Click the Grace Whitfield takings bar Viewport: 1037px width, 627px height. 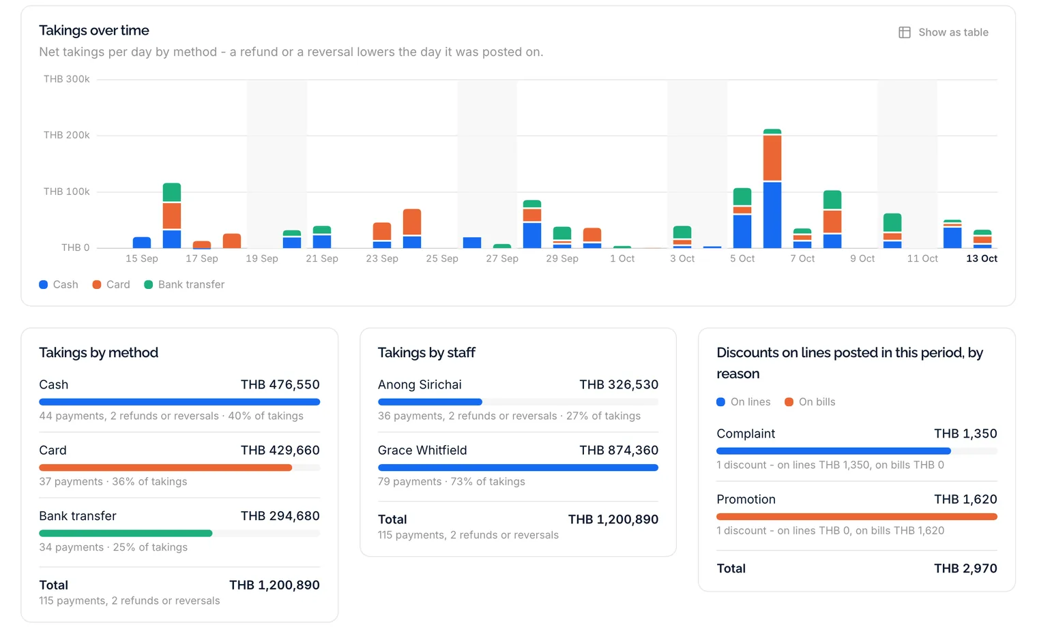(x=518, y=468)
